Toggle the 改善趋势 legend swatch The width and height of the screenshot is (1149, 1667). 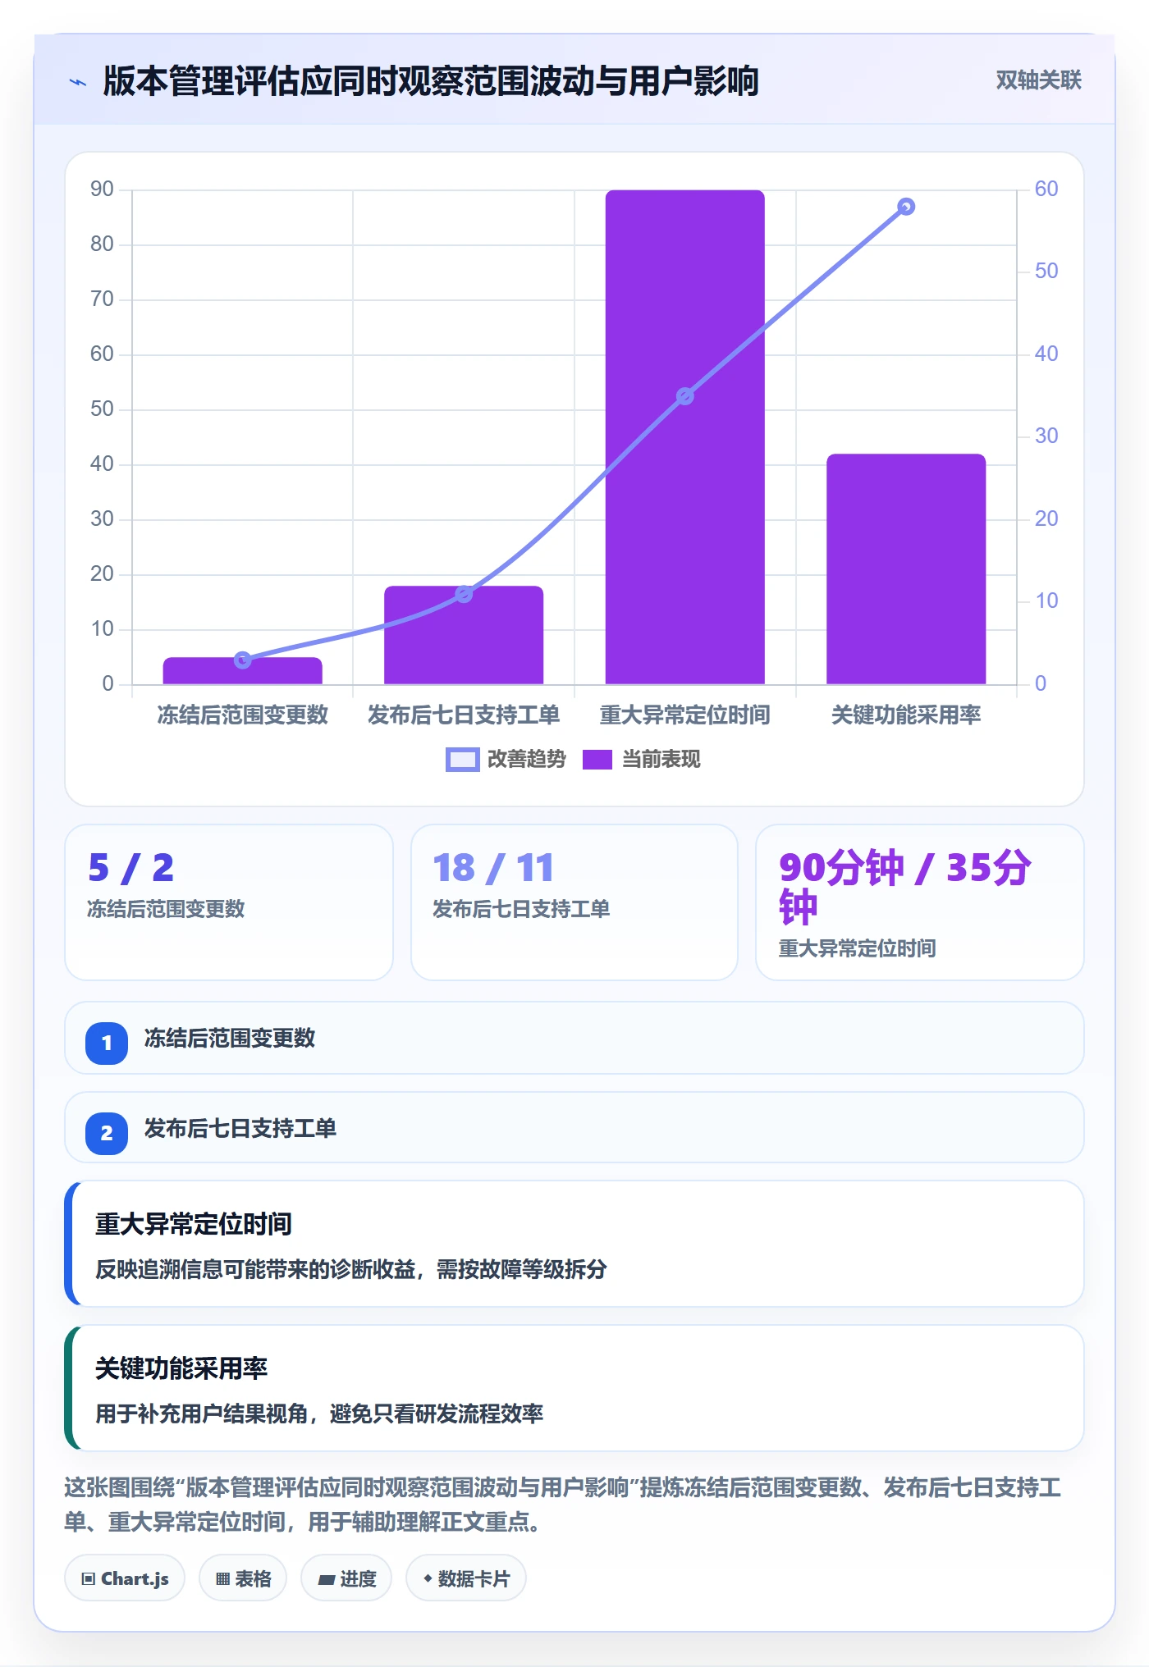[462, 760]
